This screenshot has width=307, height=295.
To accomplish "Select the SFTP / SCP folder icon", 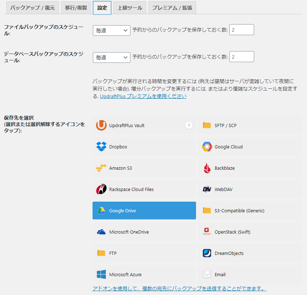I will tap(207, 125).
